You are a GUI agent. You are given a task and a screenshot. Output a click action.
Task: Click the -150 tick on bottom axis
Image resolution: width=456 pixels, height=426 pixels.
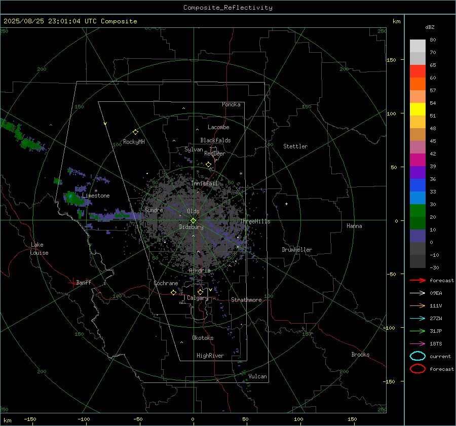(x=30, y=419)
